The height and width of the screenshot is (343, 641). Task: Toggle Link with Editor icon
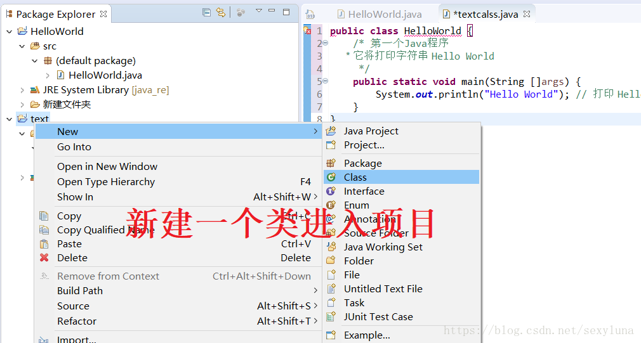coord(221,12)
